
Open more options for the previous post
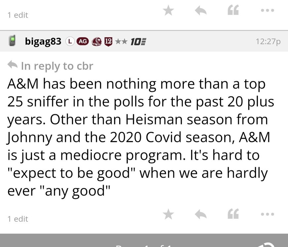[268, 10]
